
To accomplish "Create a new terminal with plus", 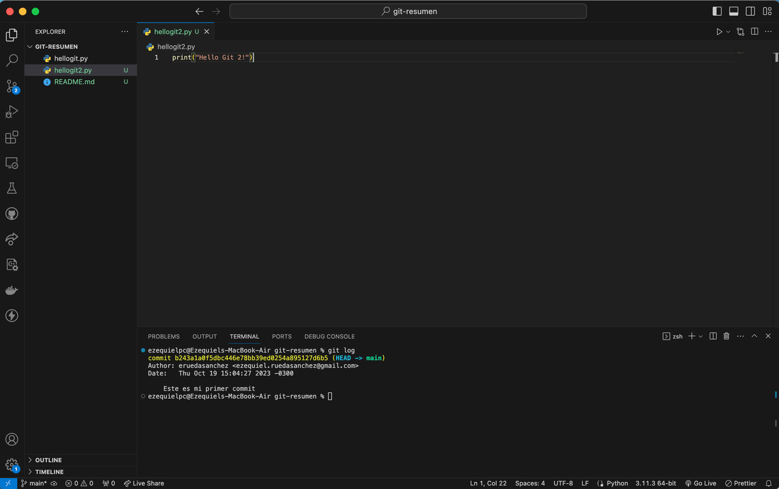I will (x=691, y=336).
